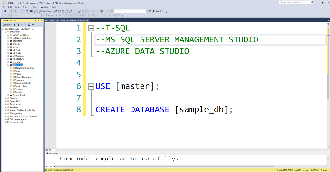
Task: Select the XEvent Profiler node
Action: pos(17,122)
